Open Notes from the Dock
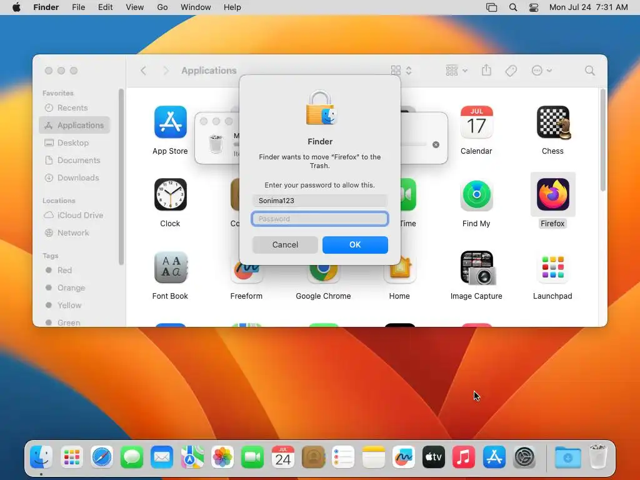This screenshot has height=480, width=640. click(x=374, y=457)
